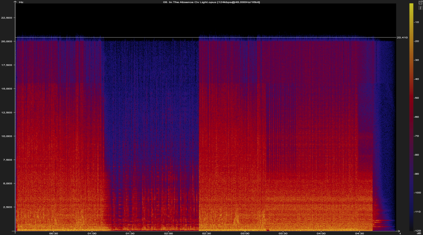
Task: Click the -20 dB scale label
Action: (416, 41)
